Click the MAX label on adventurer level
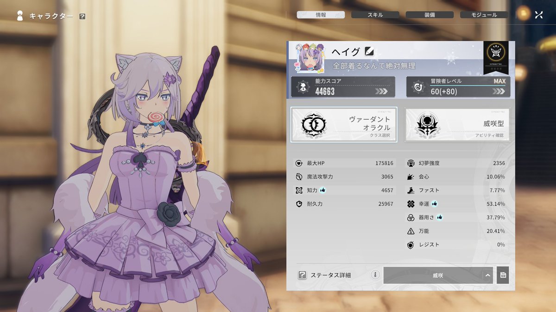 click(x=499, y=81)
